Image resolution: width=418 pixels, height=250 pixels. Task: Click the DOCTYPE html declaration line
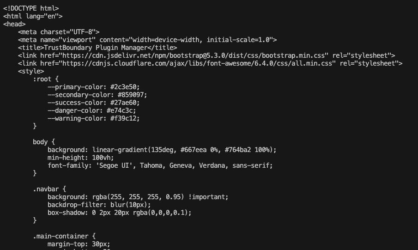coord(31,8)
